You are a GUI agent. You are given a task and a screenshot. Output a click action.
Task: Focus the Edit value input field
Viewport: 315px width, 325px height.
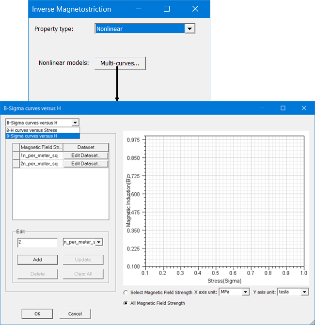coord(37,242)
